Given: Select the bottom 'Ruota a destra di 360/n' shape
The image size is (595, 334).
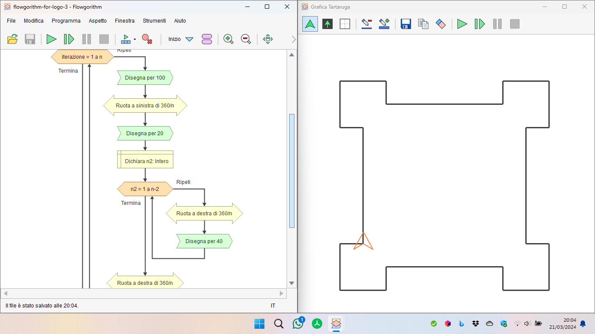Looking at the screenshot, I should pyautogui.click(x=145, y=281).
